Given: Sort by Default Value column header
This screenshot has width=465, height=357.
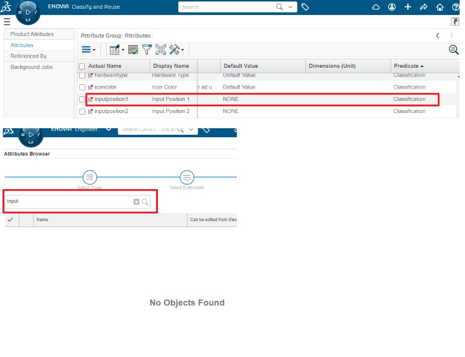Looking at the screenshot, I should click(x=241, y=66).
